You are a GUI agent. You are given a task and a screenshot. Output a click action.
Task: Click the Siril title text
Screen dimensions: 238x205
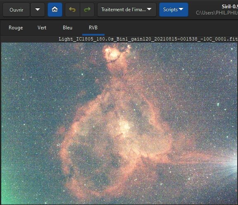click(x=230, y=7)
